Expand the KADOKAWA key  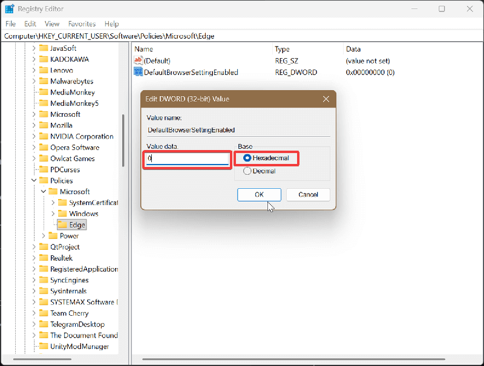pyautogui.click(x=34, y=59)
